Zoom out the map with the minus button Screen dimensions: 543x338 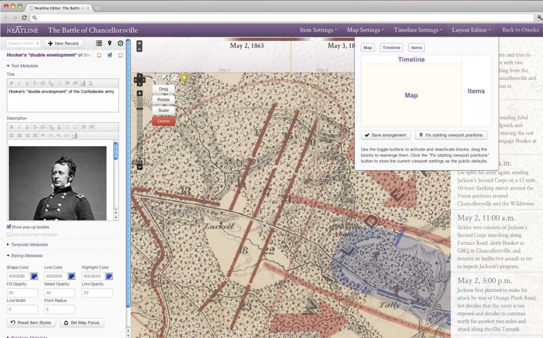139,167
